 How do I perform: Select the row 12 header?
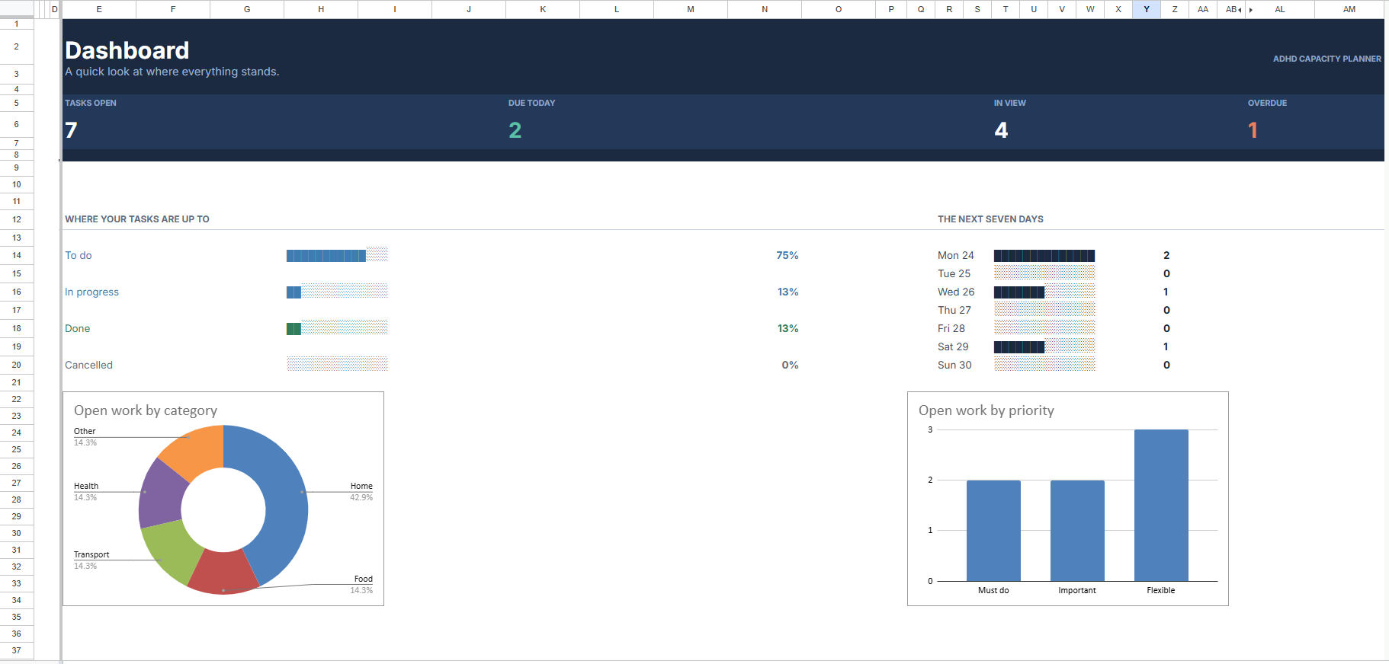17,219
